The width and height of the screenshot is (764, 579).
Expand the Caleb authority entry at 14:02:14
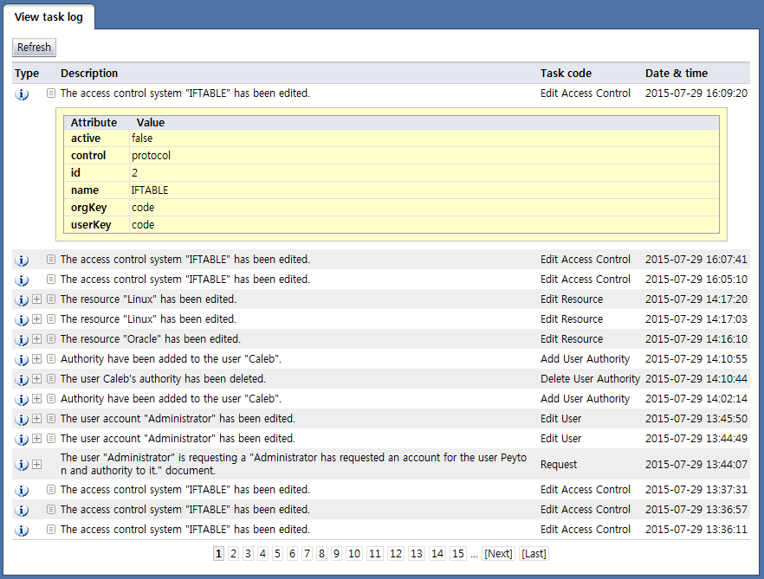click(x=36, y=398)
